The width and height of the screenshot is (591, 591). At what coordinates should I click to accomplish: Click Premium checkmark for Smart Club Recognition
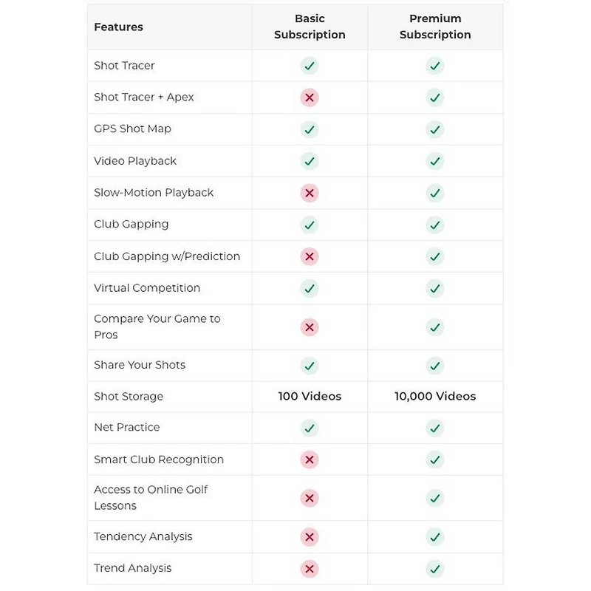click(435, 460)
